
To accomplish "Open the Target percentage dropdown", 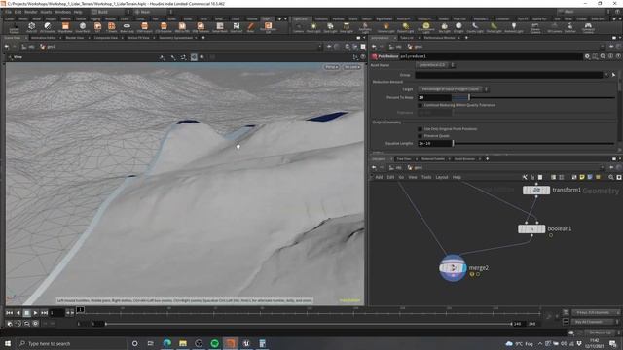I will click(453, 89).
